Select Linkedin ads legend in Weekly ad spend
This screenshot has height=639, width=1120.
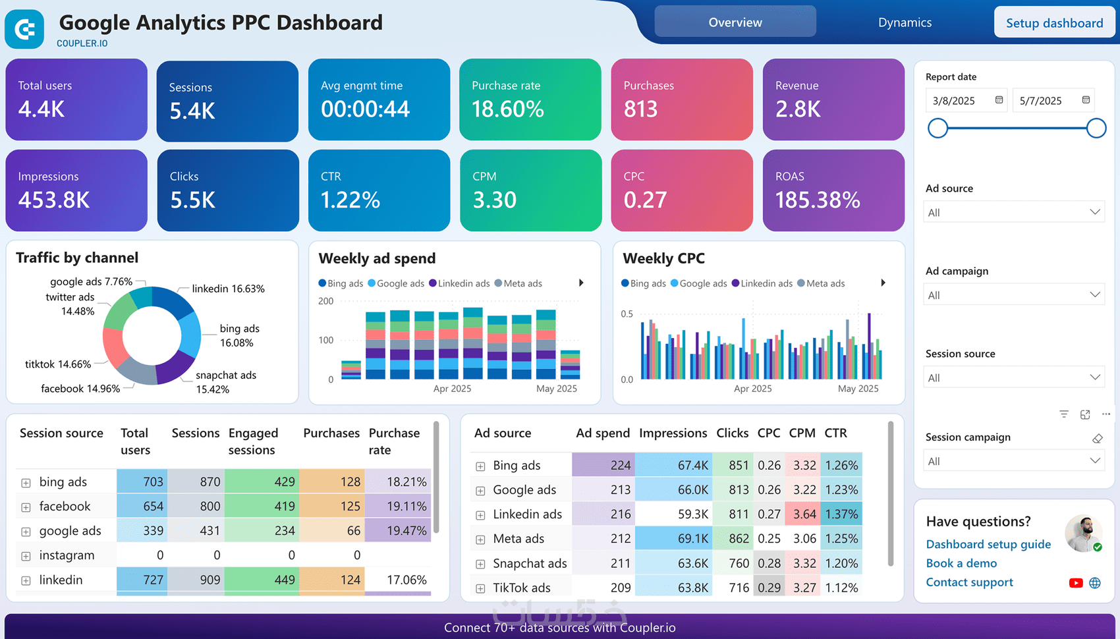point(459,283)
